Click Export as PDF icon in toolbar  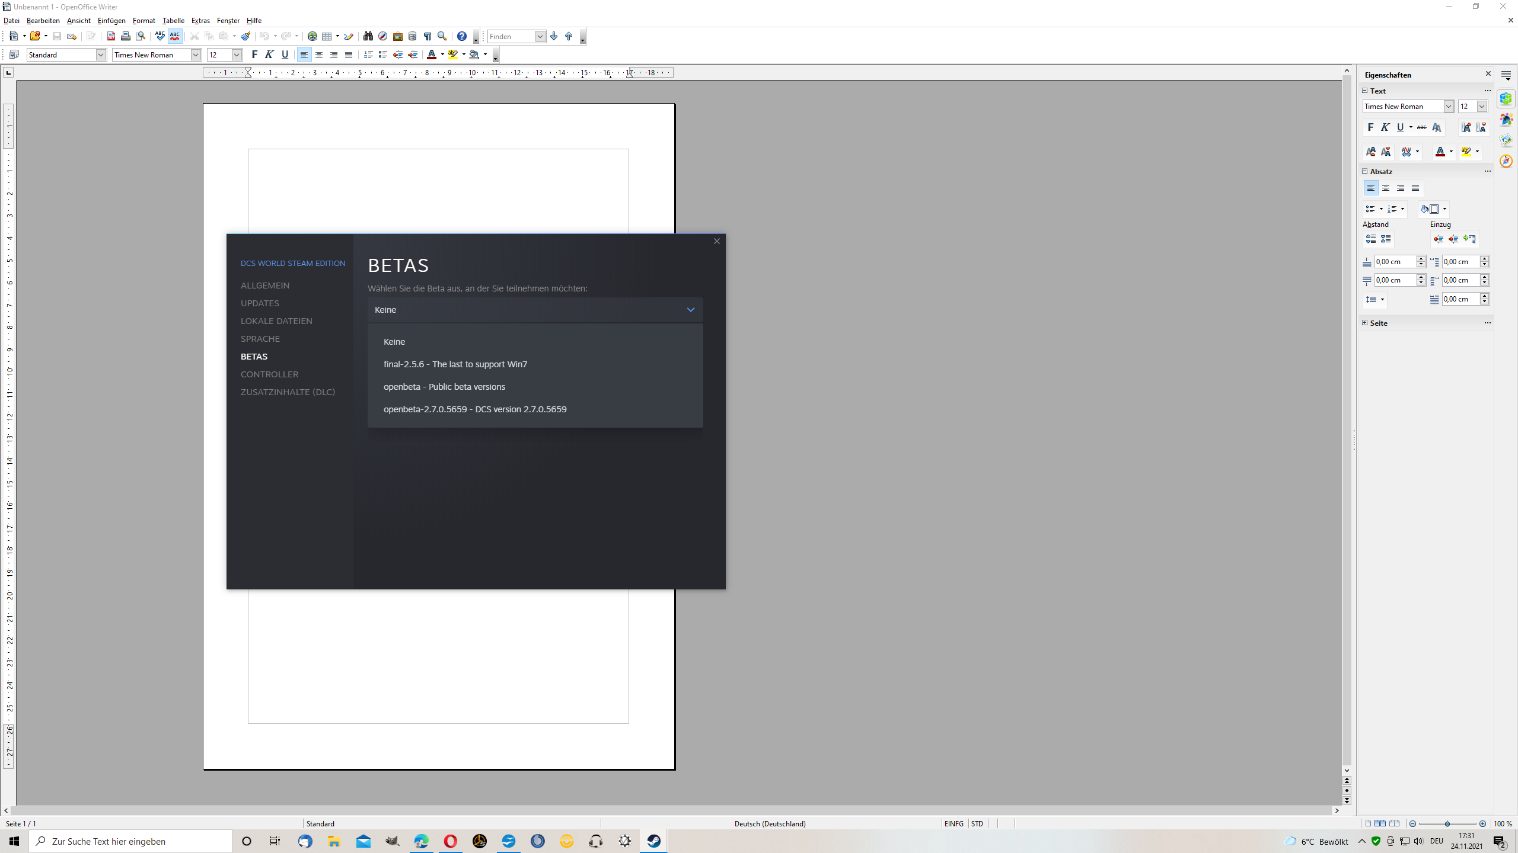coord(110,36)
